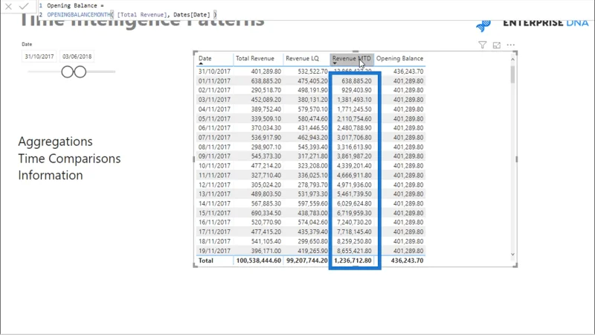Select date cell 01/11/2017
This screenshot has width=595, height=335.
(x=214, y=81)
